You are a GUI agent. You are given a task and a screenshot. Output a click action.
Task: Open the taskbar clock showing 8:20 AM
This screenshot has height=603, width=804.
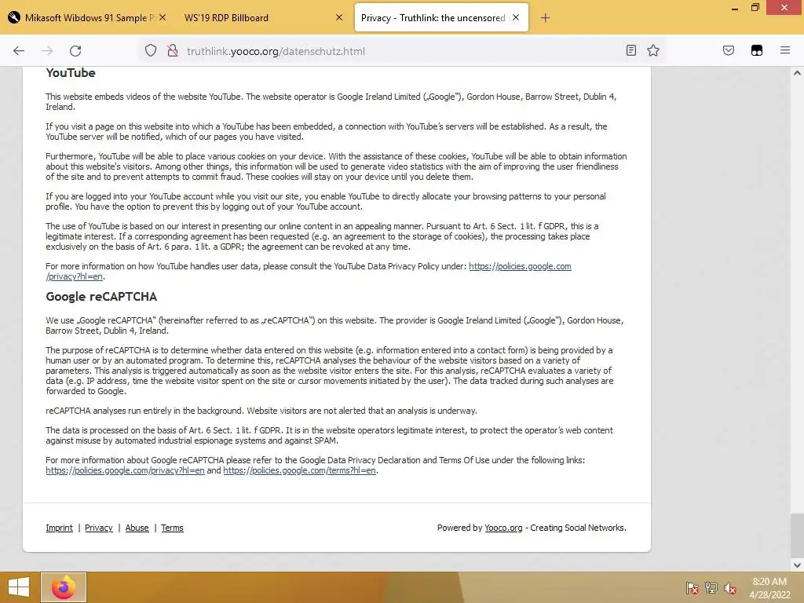[x=769, y=587]
